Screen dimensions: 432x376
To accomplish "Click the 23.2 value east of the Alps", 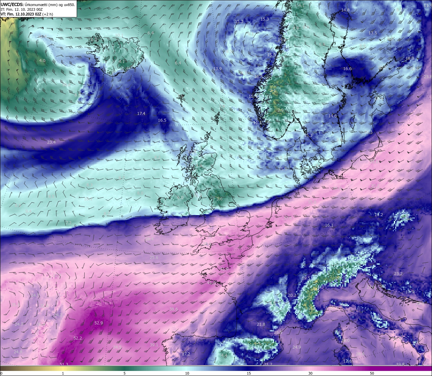I will coord(398,274).
